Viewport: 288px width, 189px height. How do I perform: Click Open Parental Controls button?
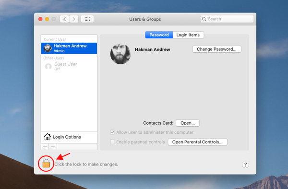click(197, 142)
